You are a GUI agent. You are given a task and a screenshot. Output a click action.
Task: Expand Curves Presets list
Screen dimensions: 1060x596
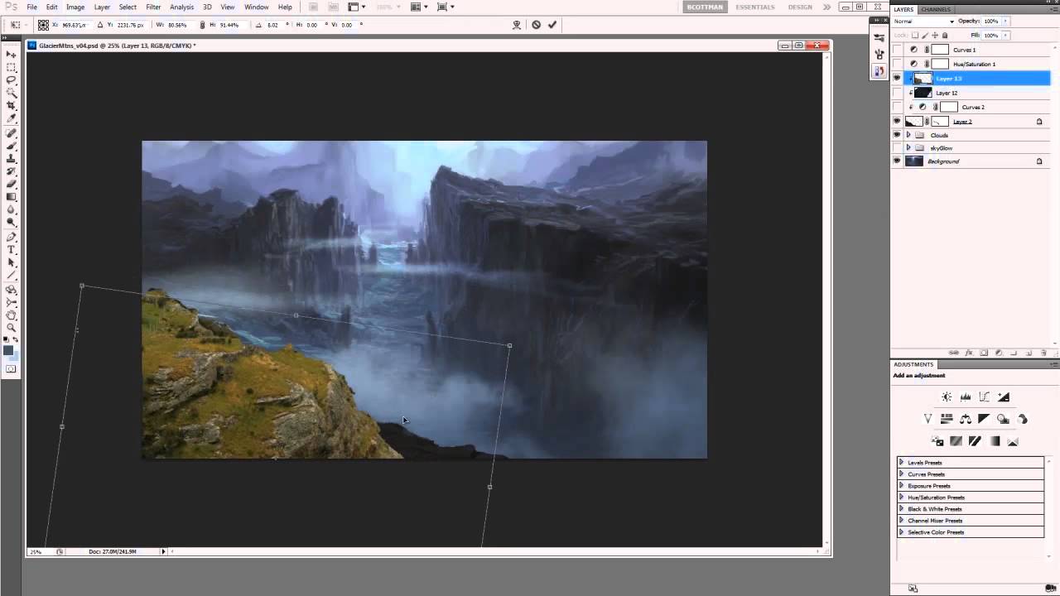[901, 473]
